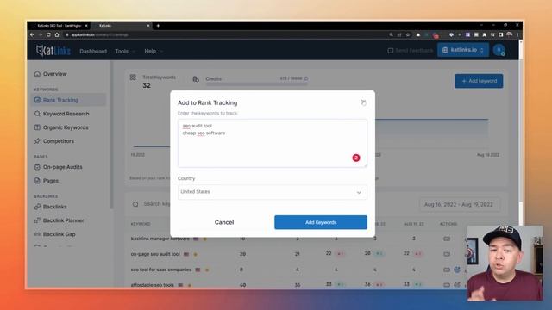This screenshot has height=310, width=552.
Task: Click the Total Keywords grid icon
Action: tap(133, 77)
